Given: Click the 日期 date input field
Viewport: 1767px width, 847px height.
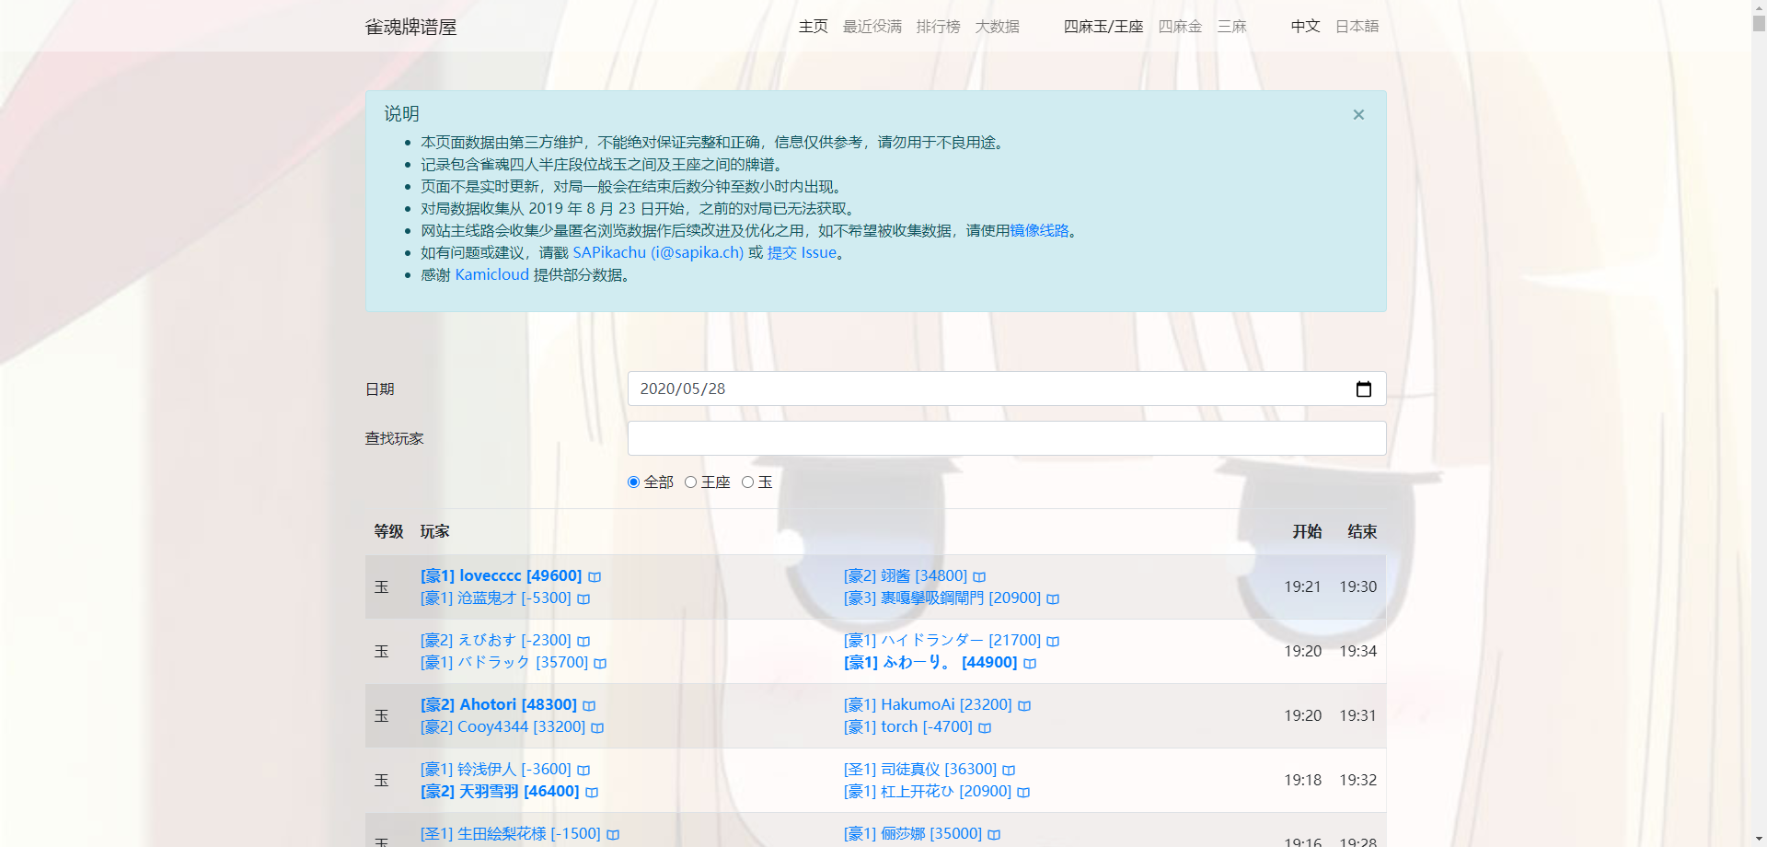Looking at the screenshot, I should [1007, 389].
